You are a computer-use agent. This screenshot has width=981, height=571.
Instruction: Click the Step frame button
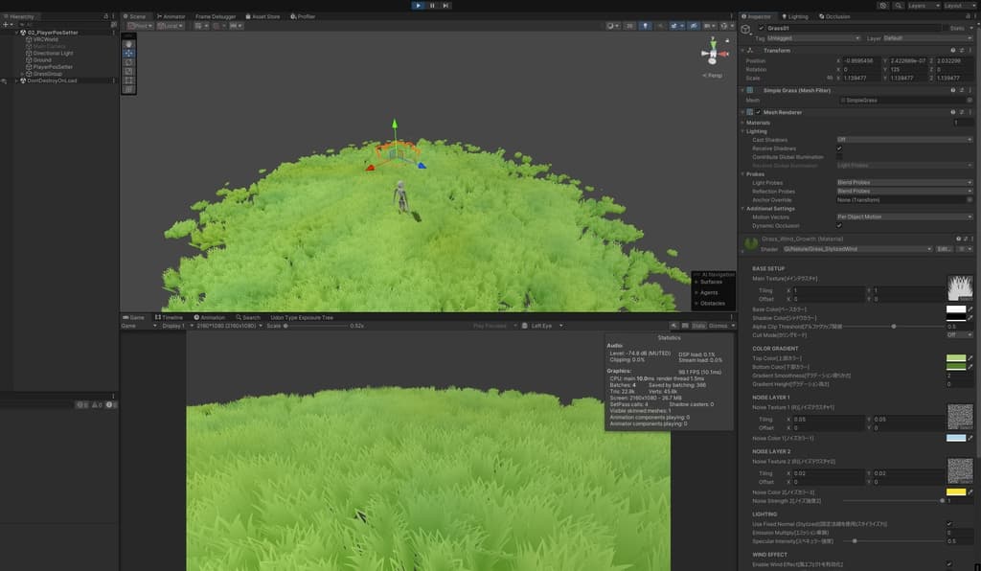pyautogui.click(x=445, y=5)
